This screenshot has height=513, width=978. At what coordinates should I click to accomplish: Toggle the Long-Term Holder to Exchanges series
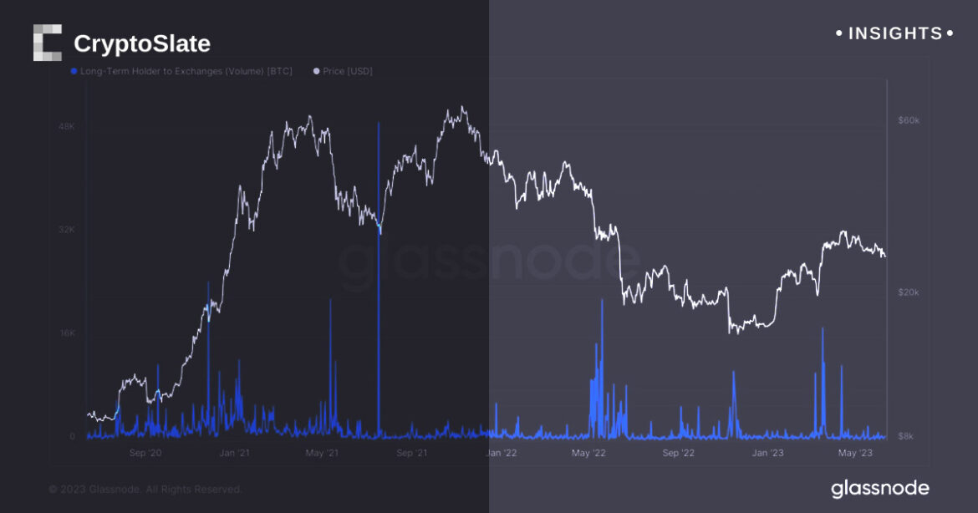[186, 72]
